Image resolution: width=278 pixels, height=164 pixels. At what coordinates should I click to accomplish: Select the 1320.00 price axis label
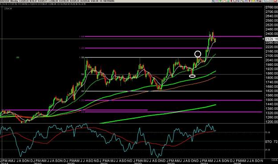click(272, 113)
